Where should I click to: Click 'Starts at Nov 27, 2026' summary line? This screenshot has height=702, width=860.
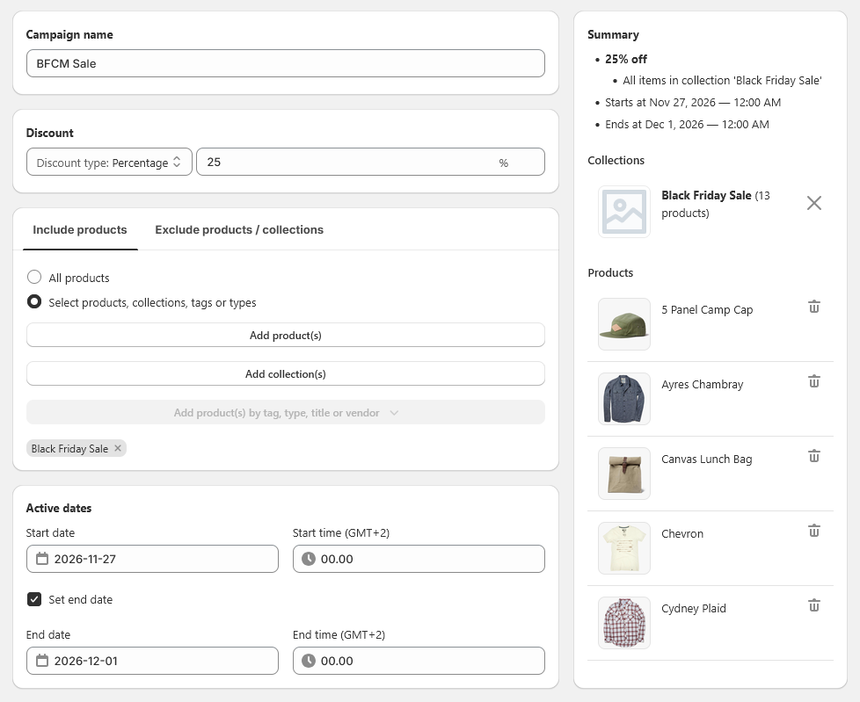693,103
